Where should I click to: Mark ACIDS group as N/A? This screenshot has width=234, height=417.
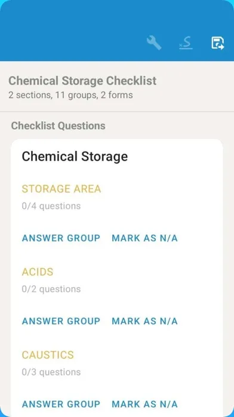click(144, 321)
